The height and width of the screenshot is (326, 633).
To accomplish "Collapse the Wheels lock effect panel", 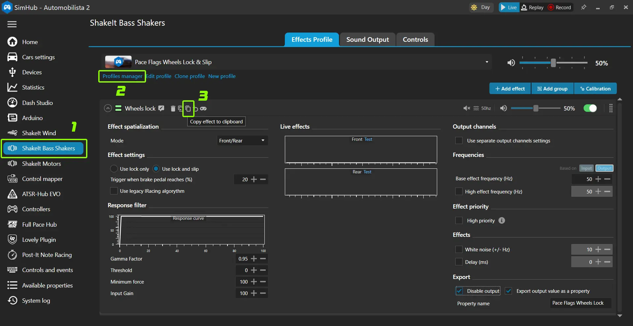I will pos(108,108).
